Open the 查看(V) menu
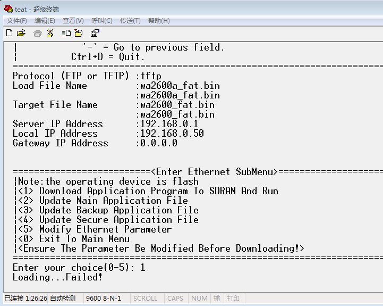Image resolution: width=383 pixels, height=306 pixels. point(73,21)
